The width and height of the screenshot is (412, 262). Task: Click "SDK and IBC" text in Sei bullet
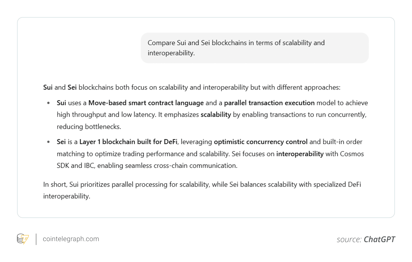point(75,166)
